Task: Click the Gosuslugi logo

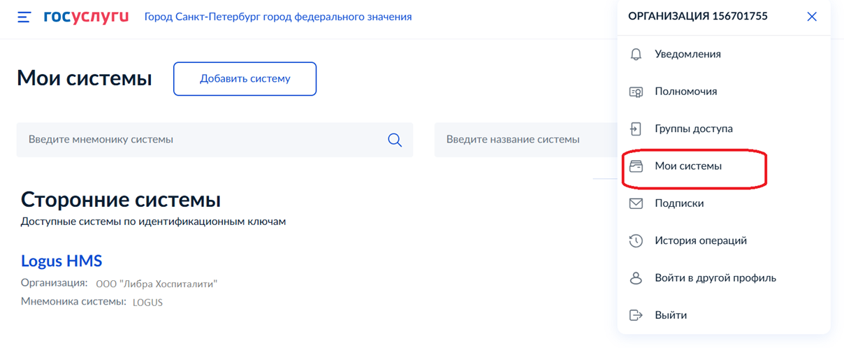Action: point(86,17)
